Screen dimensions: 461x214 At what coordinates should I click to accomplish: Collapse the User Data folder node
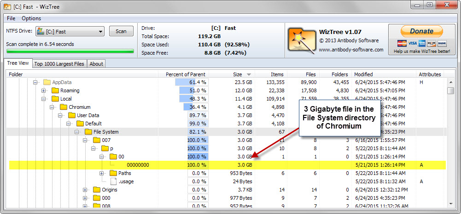tap(60, 116)
